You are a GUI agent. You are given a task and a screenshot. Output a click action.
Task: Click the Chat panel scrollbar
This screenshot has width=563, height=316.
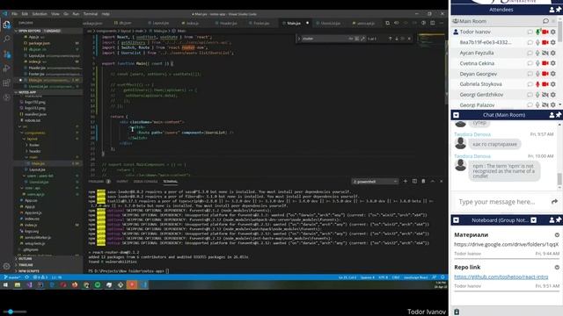click(559, 179)
